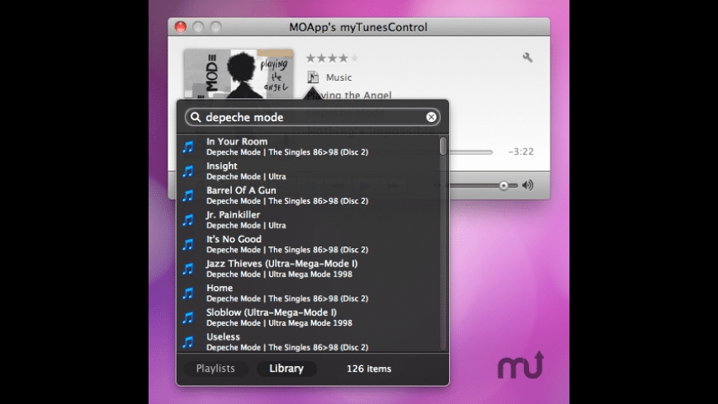Click music note icon beside Home
This screenshot has width=718, height=404.
point(188,294)
